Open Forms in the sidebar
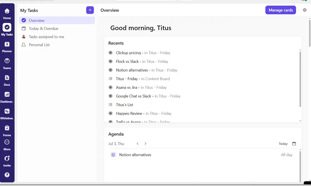This screenshot has width=311, height=186. click(7, 131)
